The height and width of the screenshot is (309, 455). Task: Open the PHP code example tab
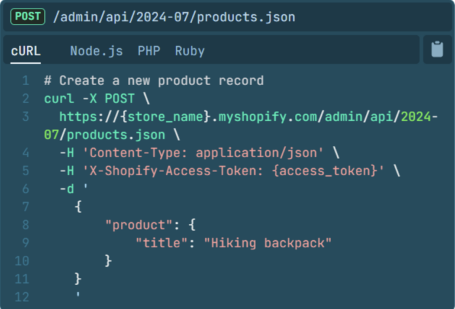click(x=149, y=51)
